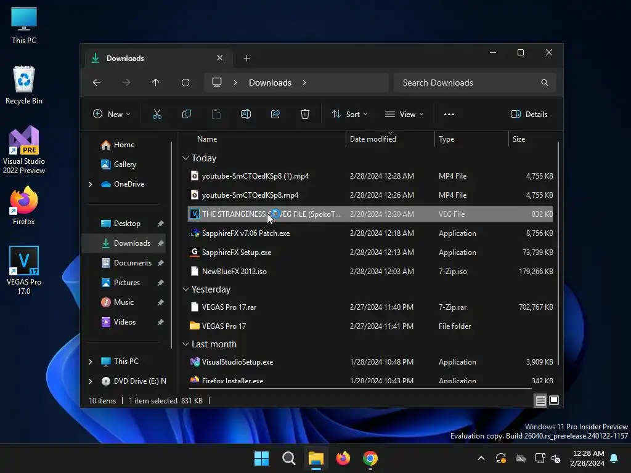Open the View dropdown menu

[x=404, y=114]
